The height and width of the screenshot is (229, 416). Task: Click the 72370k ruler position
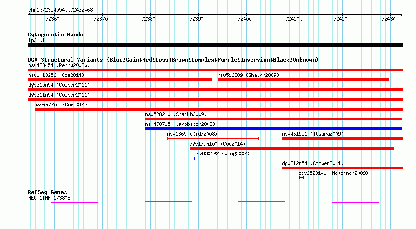tap(102, 19)
